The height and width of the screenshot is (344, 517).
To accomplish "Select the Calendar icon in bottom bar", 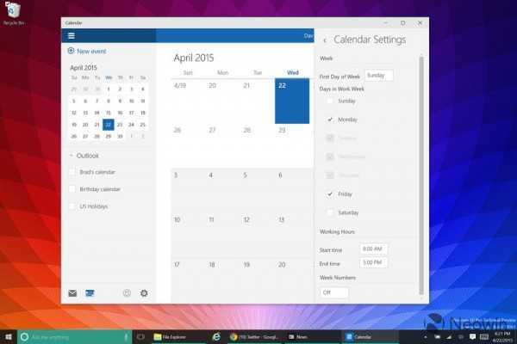I will coord(90,293).
